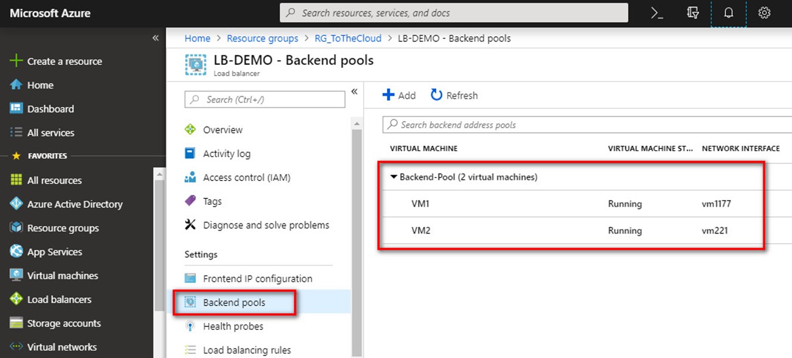
Task: Select the VM1 row name
Action: 420,204
